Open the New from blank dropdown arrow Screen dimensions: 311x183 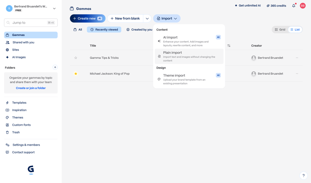tap(147, 18)
